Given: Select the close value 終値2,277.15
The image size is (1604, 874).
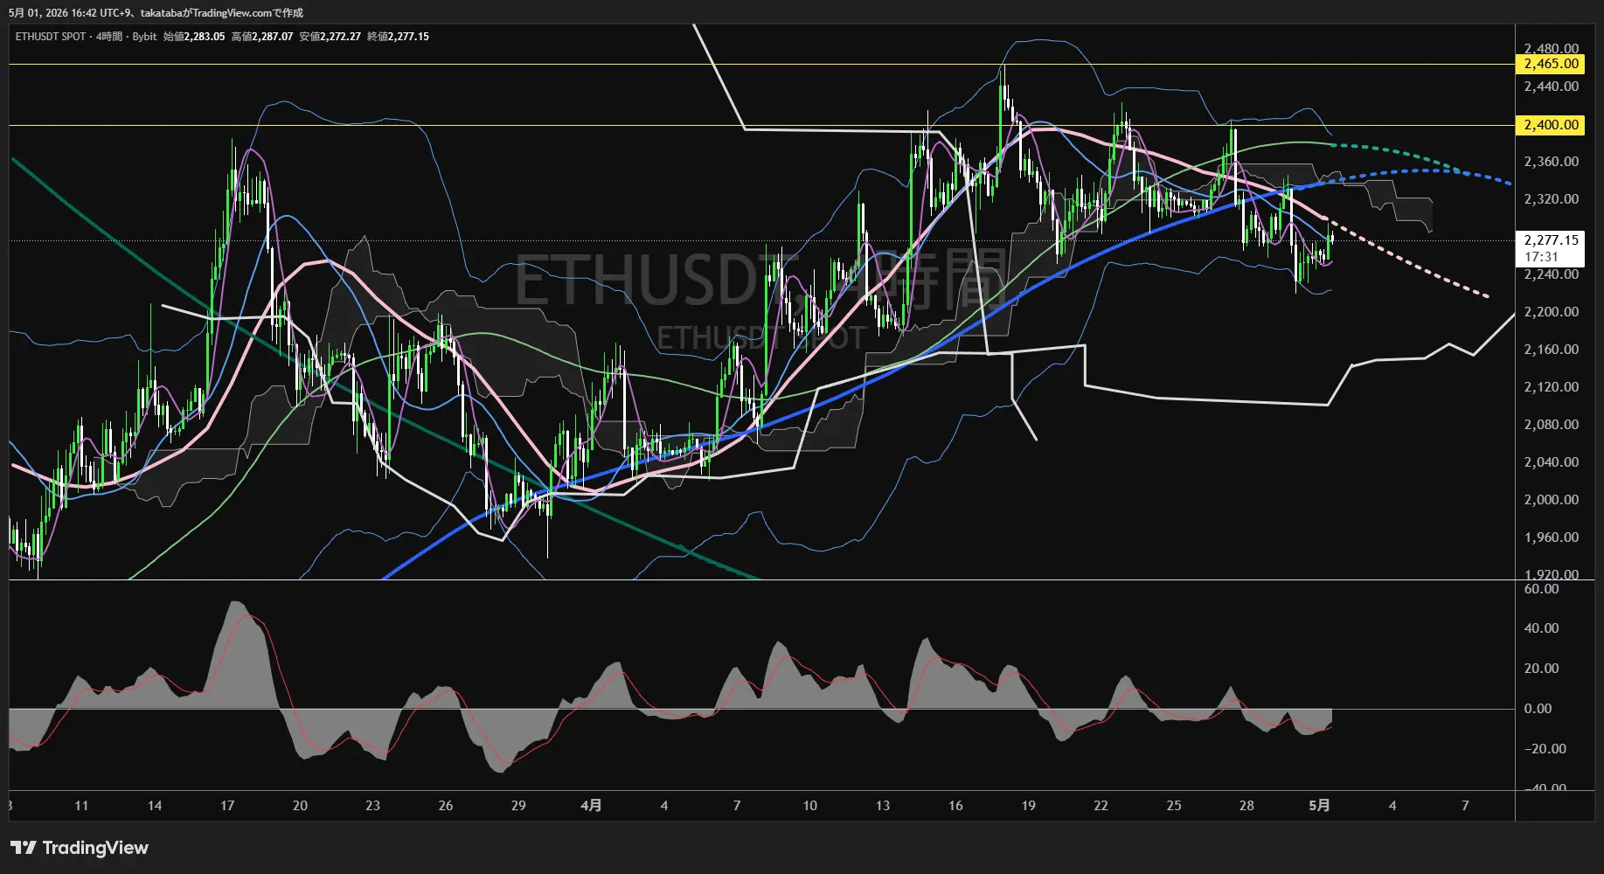Looking at the screenshot, I should (x=399, y=37).
